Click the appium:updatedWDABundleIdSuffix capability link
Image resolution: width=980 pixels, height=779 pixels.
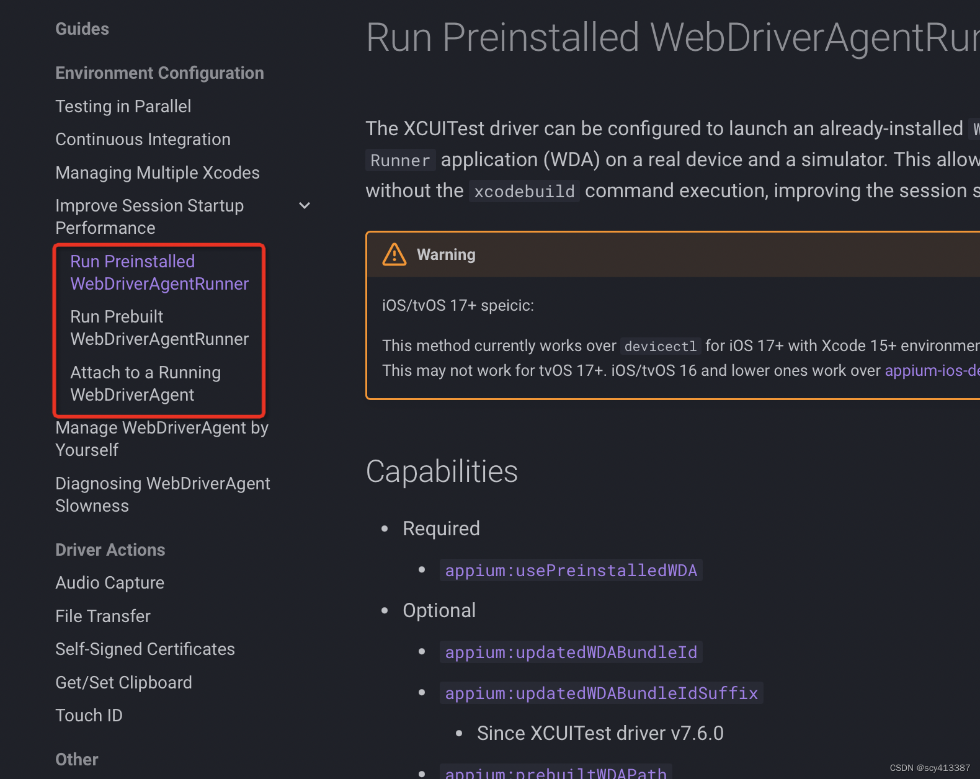pyautogui.click(x=602, y=693)
